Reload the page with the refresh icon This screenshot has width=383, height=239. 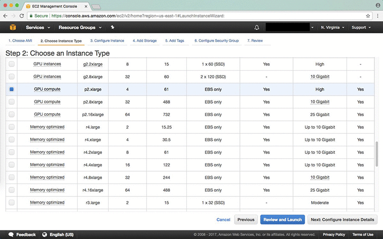point(22,16)
